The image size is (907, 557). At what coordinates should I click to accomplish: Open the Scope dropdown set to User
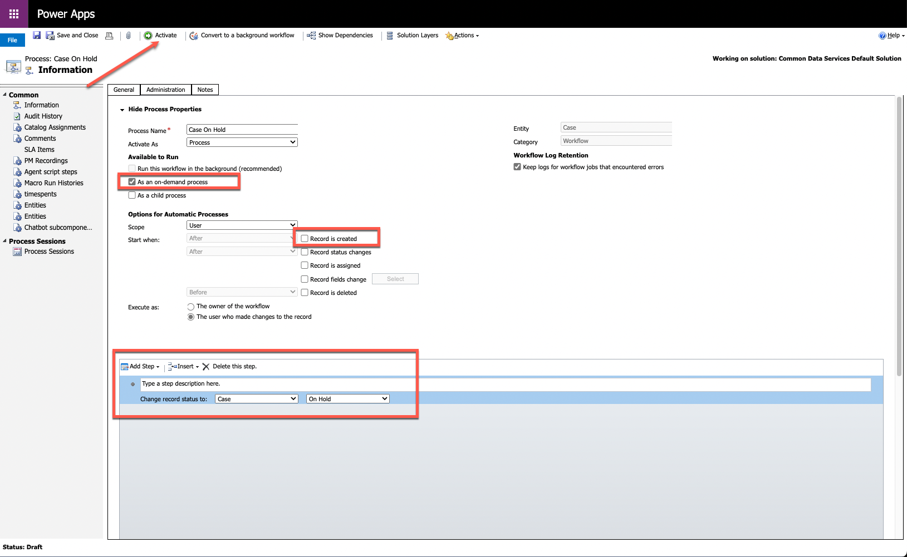[x=242, y=225]
